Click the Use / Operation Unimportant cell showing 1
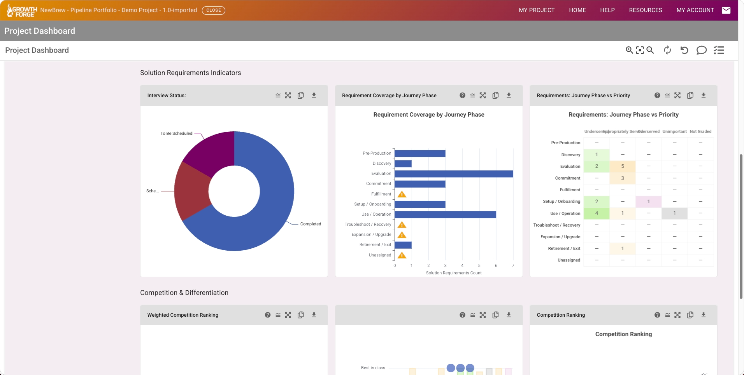Screen dimensions: 744x375 point(675,213)
